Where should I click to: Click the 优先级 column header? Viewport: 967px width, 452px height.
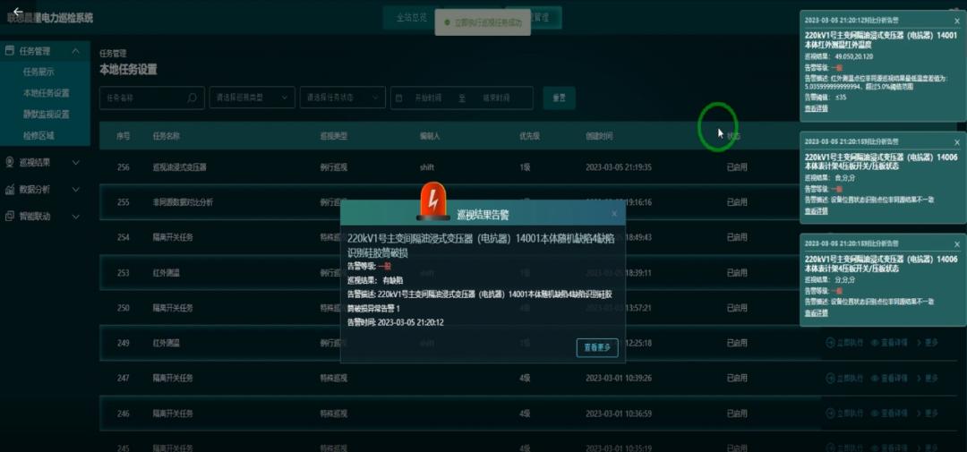(530, 136)
